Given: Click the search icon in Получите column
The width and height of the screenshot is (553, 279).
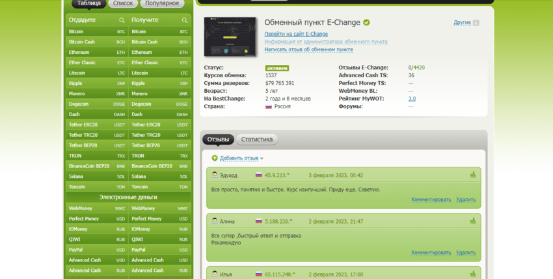Looking at the screenshot, I should [184, 20].
